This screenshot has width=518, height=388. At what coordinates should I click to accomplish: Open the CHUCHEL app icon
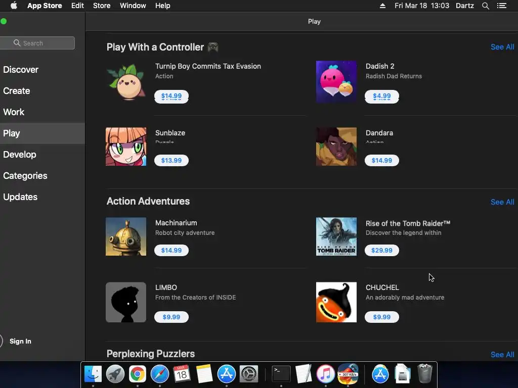tap(336, 302)
